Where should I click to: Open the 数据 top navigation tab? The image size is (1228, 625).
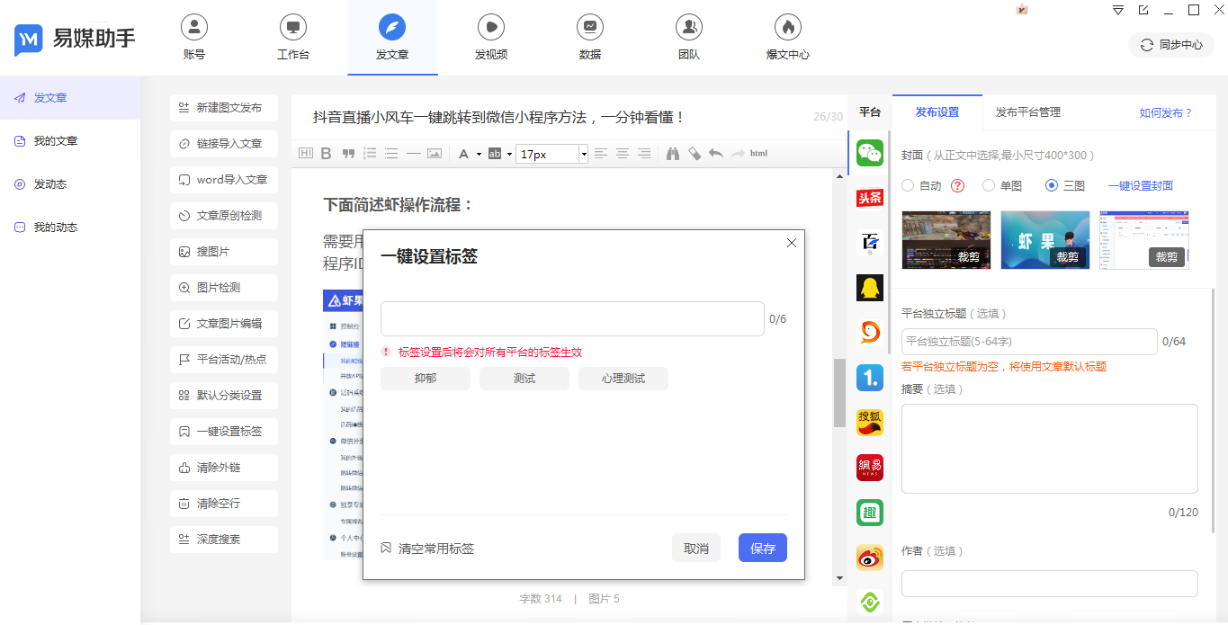[590, 38]
